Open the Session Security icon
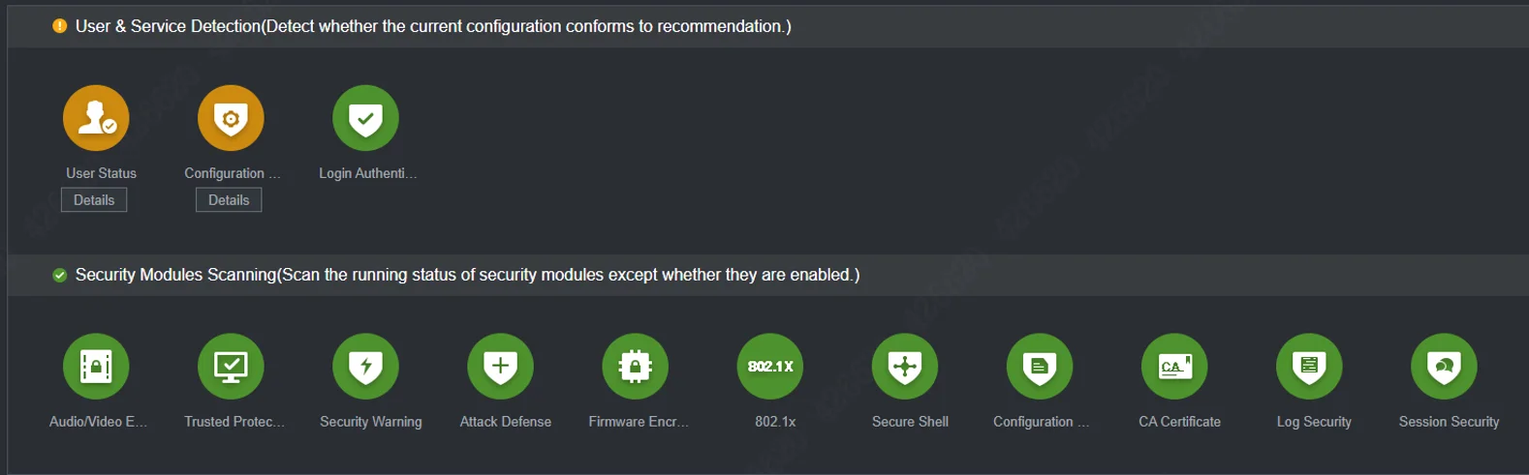This screenshot has height=475, width=1529. pos(1444,367)
